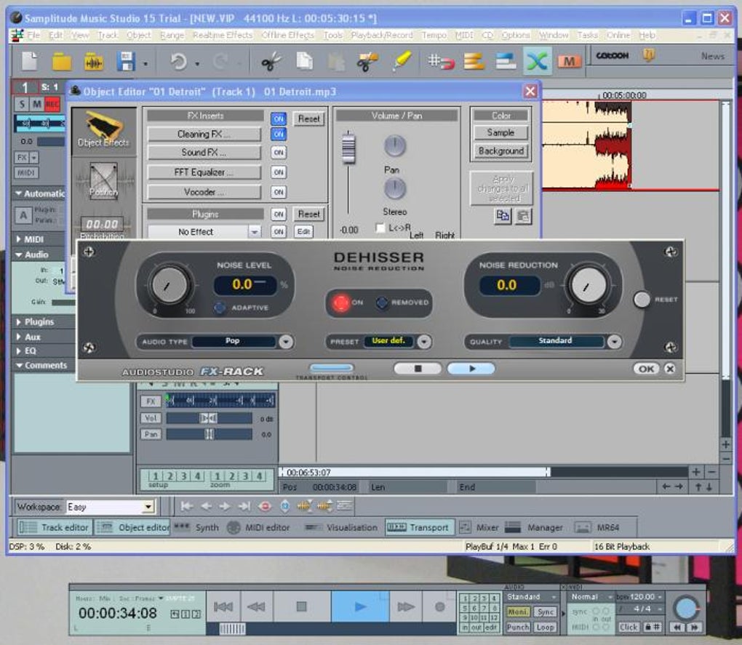Image resolution: width=742 pixels, height=645 pixels.
Task: Check the L<->R swap channels checkbox
Action: (380, 228)
